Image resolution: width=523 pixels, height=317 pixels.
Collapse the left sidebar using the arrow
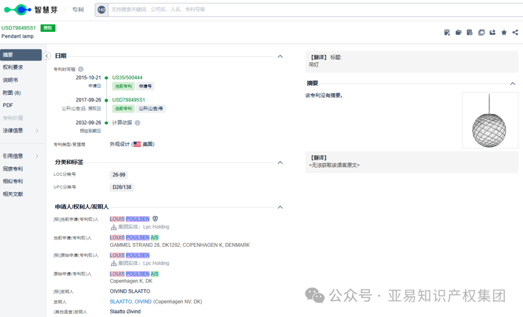click(46, 56)
